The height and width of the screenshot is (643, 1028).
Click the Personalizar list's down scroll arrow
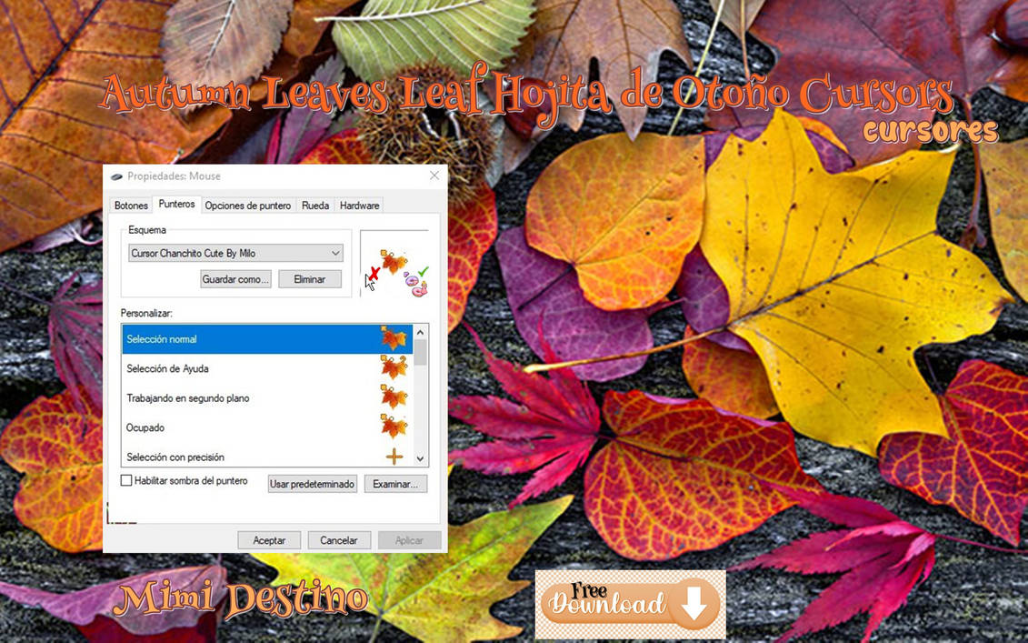pyautogui.click(x=419, y=458)
